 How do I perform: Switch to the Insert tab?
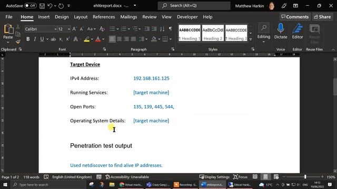point(44,17)
